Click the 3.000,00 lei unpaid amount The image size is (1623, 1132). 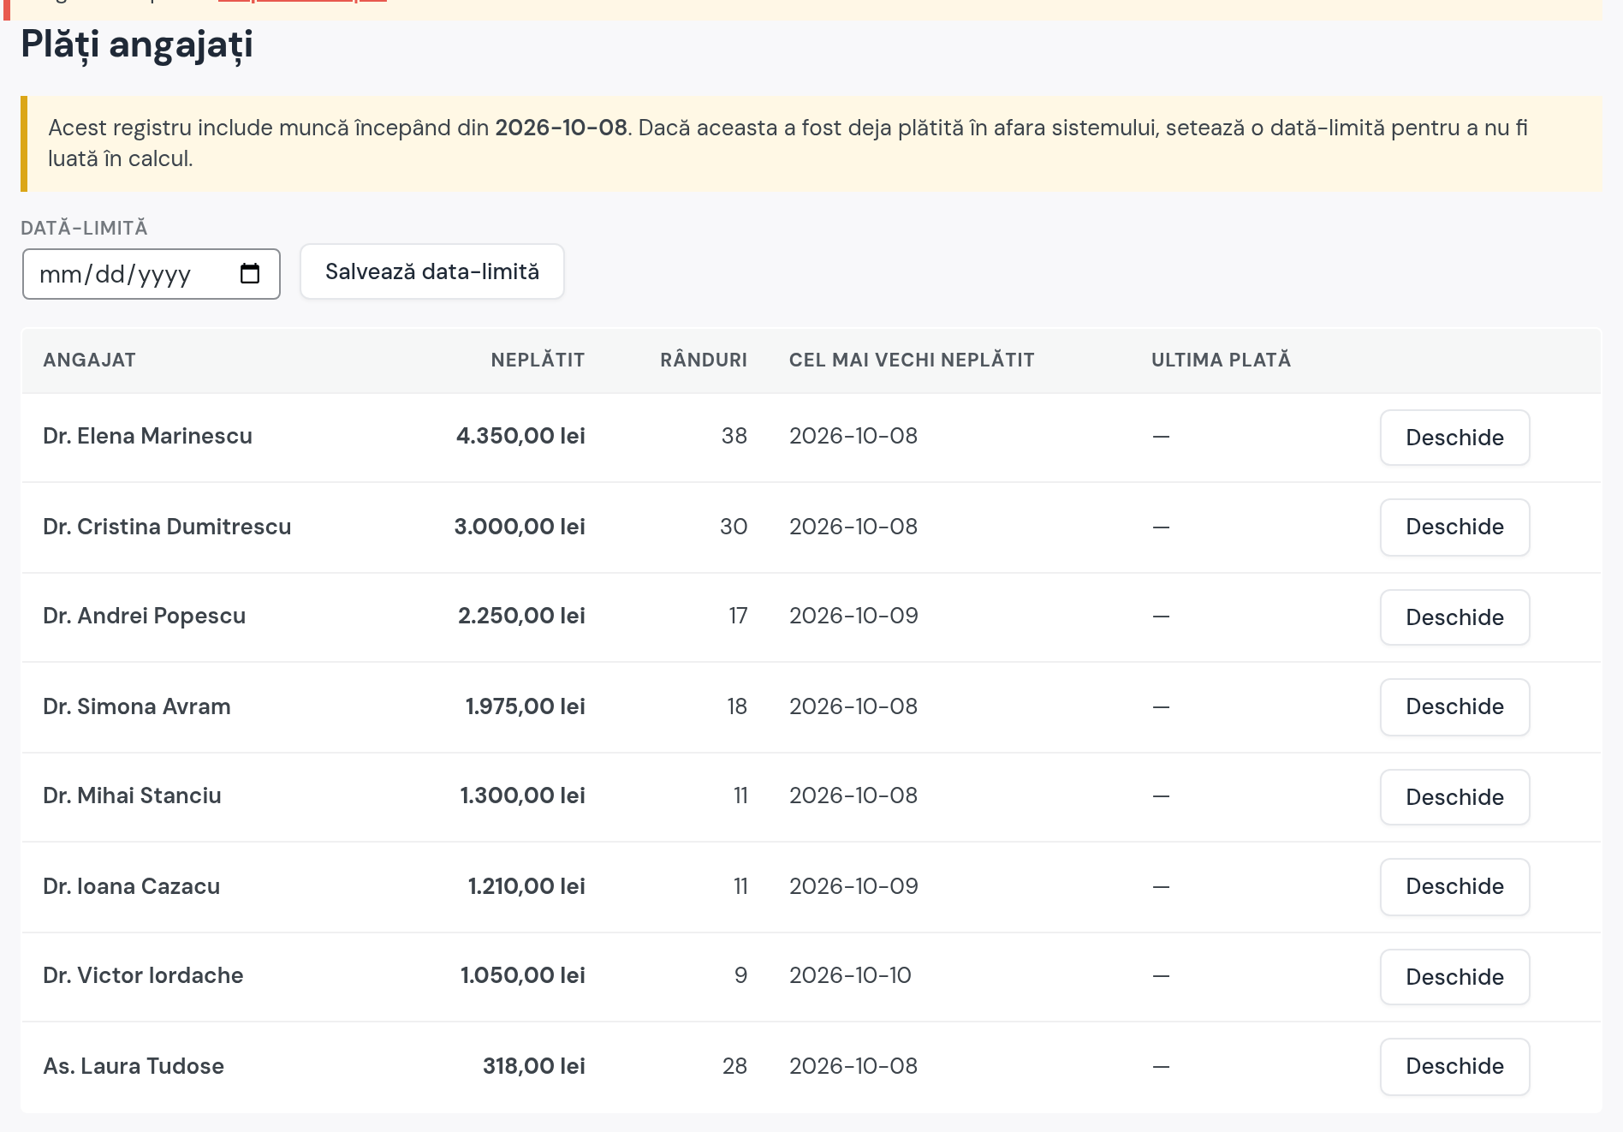(x=520, y=527)
